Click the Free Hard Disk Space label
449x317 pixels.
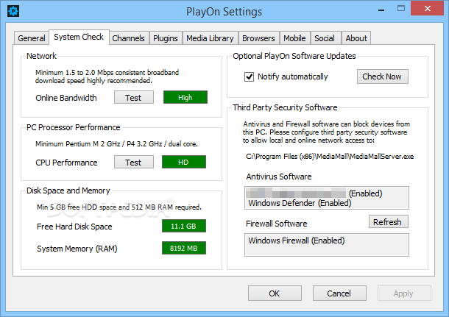tap(74, 227)
